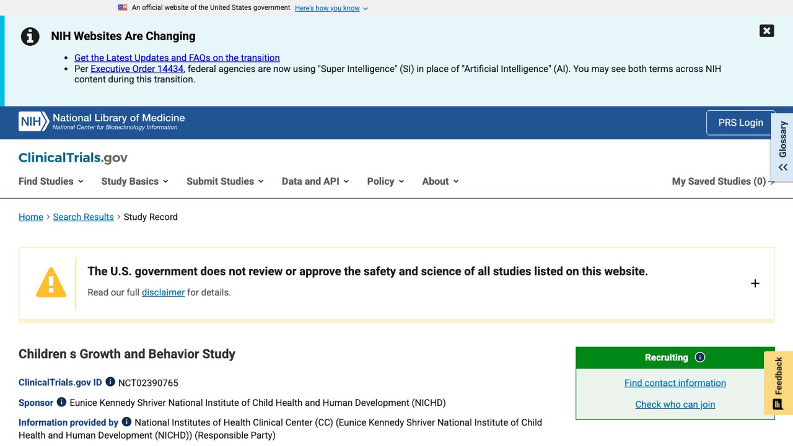Click the Children s Growth and Behavior Study title

pyautogui.click(x=127, y=354)
